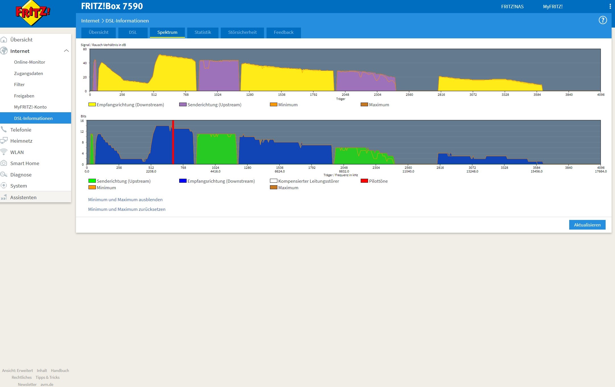Click Minimum und Maximum zurücksetzen link
This screenshot has width=615, height=387.
[x=127, y=209]
